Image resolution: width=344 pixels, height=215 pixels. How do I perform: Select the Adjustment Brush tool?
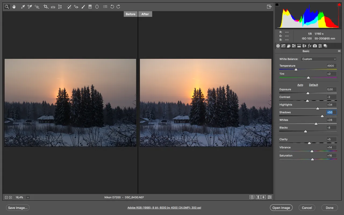coord(83,7)
